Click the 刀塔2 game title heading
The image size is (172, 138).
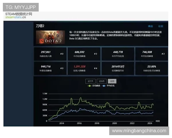point(40,26)
